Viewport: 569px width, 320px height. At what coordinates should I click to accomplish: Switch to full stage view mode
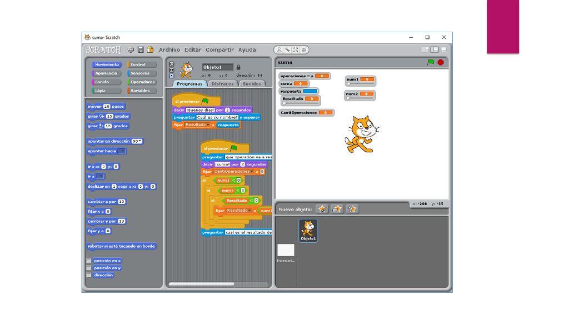pos(435,49)
